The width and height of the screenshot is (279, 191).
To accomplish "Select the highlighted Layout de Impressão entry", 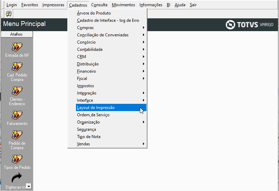I will [x=111, y=108].
